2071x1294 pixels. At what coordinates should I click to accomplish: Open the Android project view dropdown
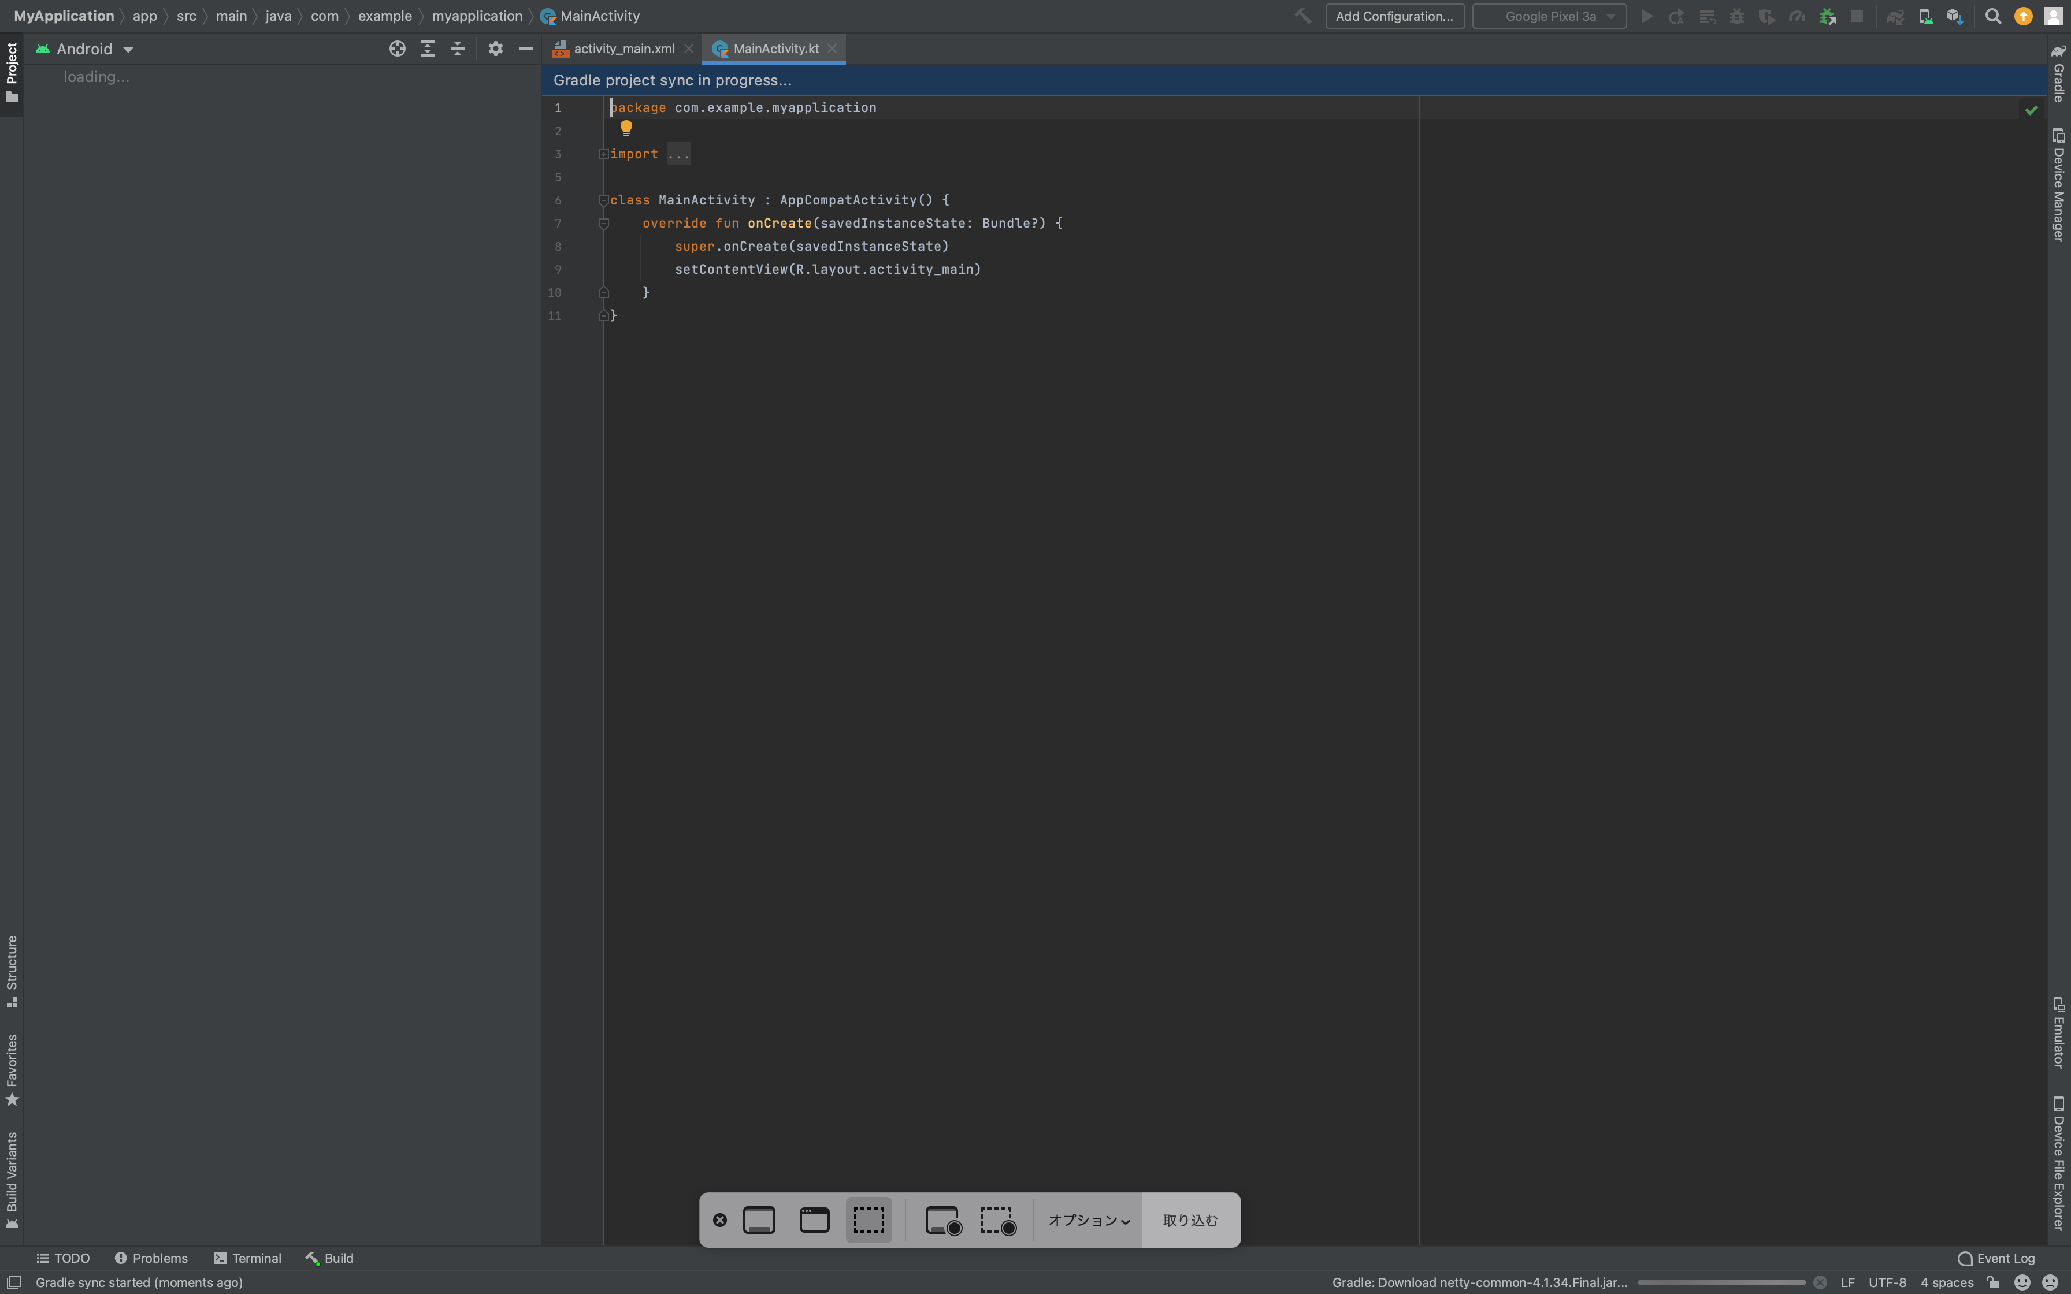coord(86,49)
